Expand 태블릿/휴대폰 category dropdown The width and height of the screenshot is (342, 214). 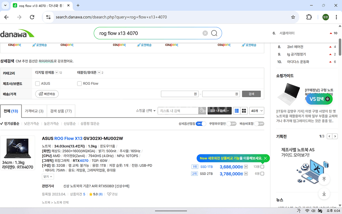[x=99, y=73]
